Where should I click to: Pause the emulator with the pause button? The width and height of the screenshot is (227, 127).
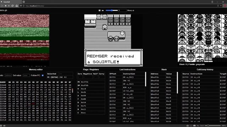pyautogui.click(x=99, y=11)
